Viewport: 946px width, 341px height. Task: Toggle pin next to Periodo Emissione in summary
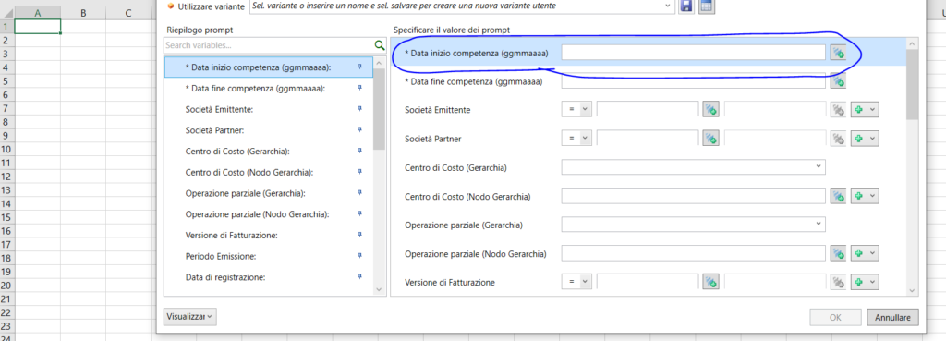pos(359,256)
